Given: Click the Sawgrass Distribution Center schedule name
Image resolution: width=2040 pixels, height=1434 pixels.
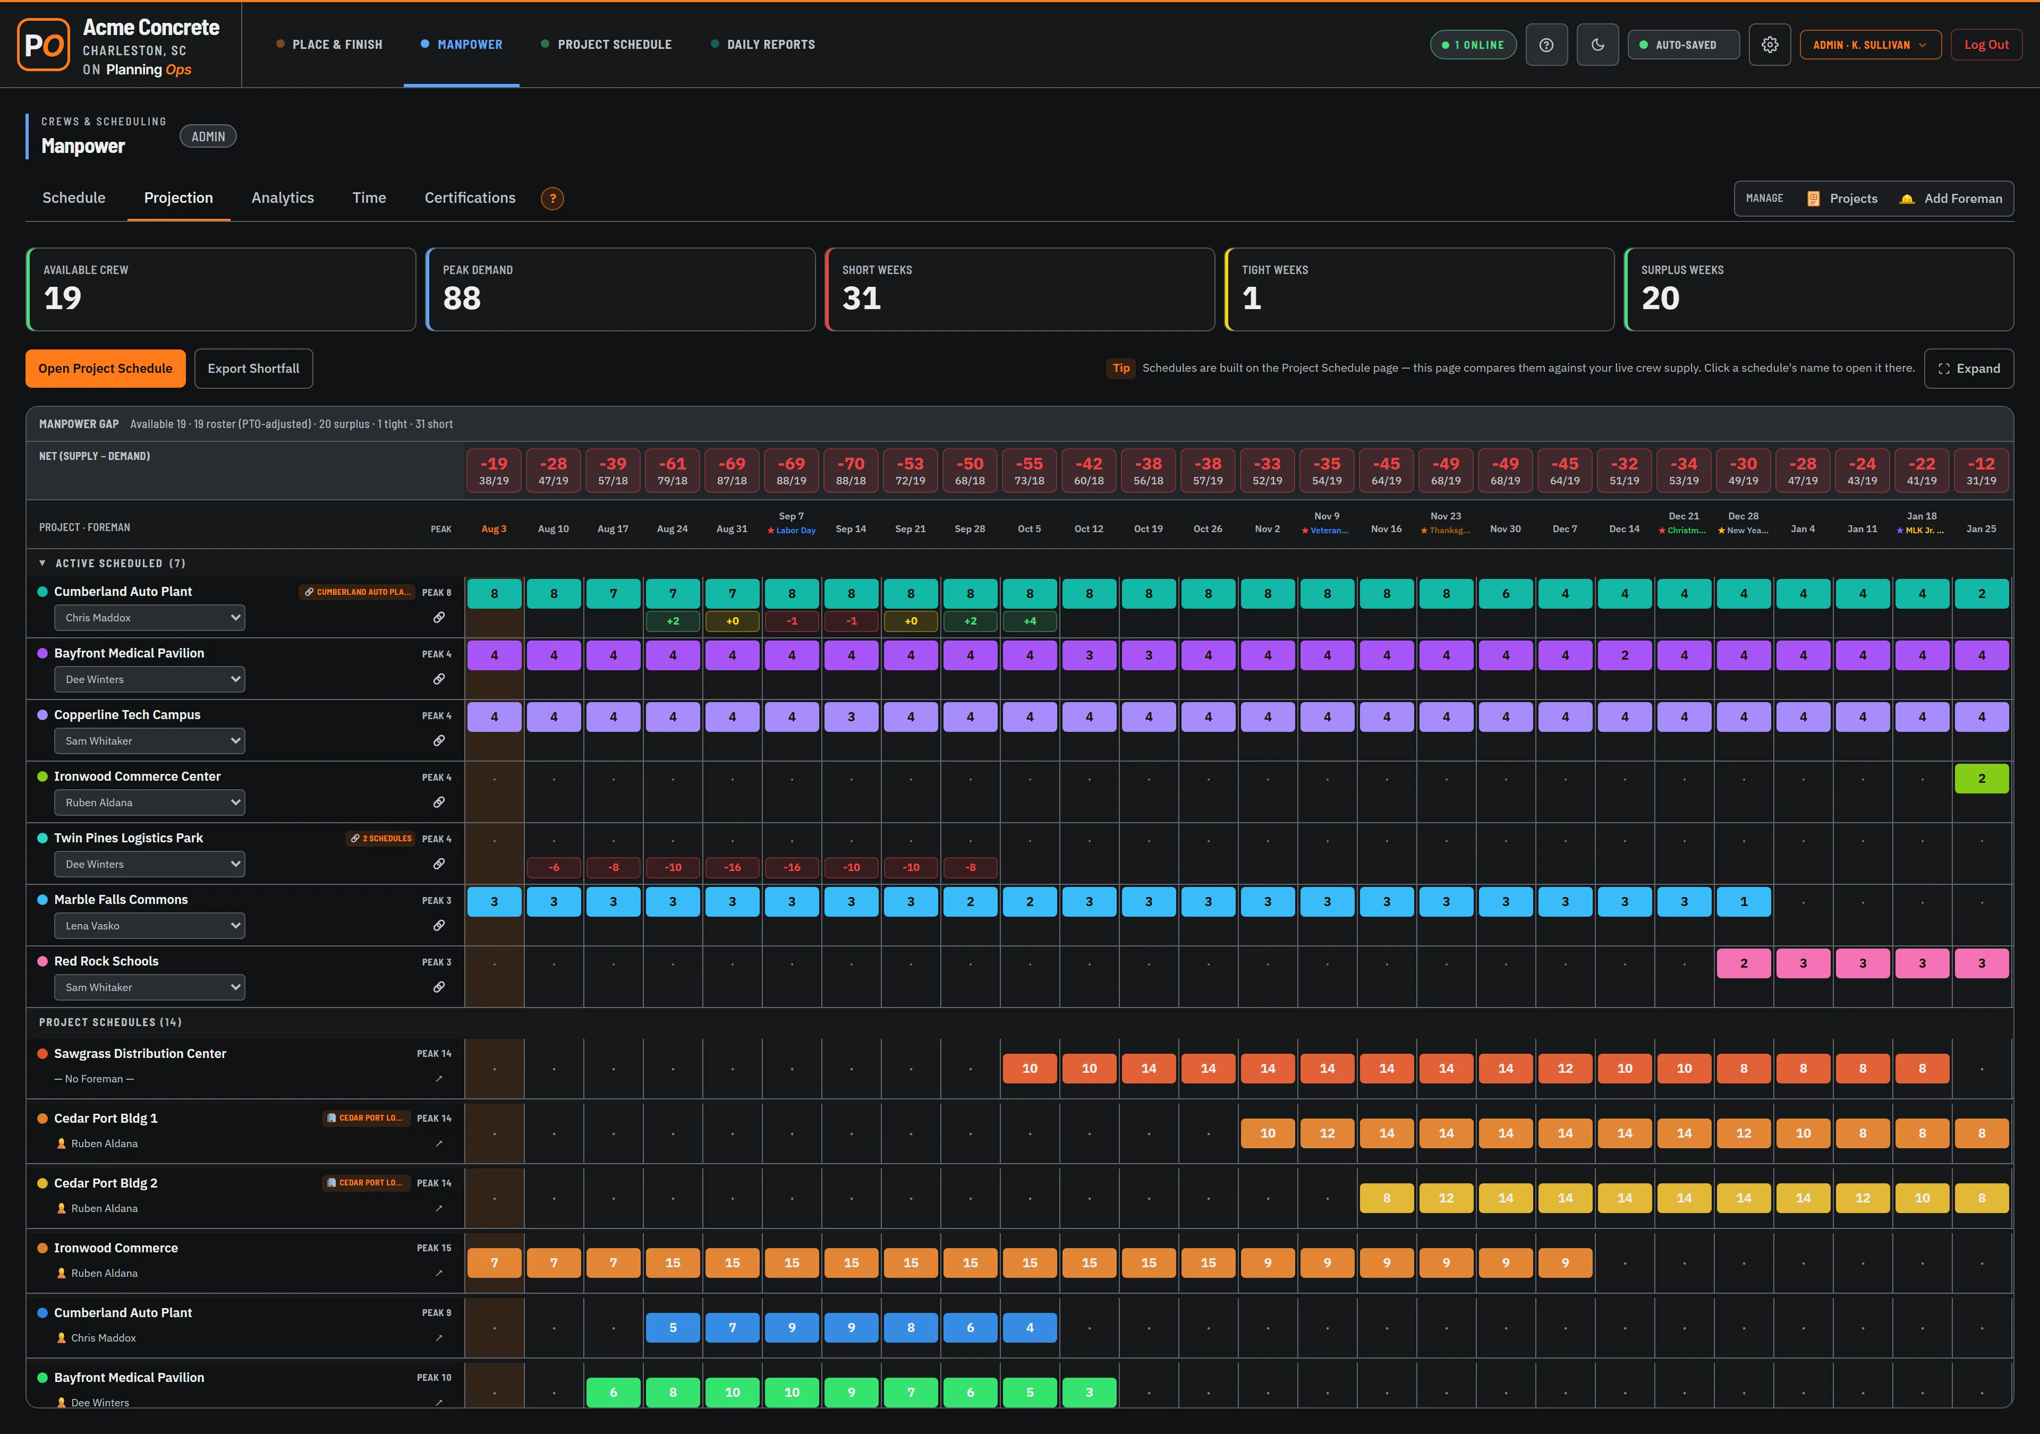Looking at the screenshot, I should [x=140, y=1054].
